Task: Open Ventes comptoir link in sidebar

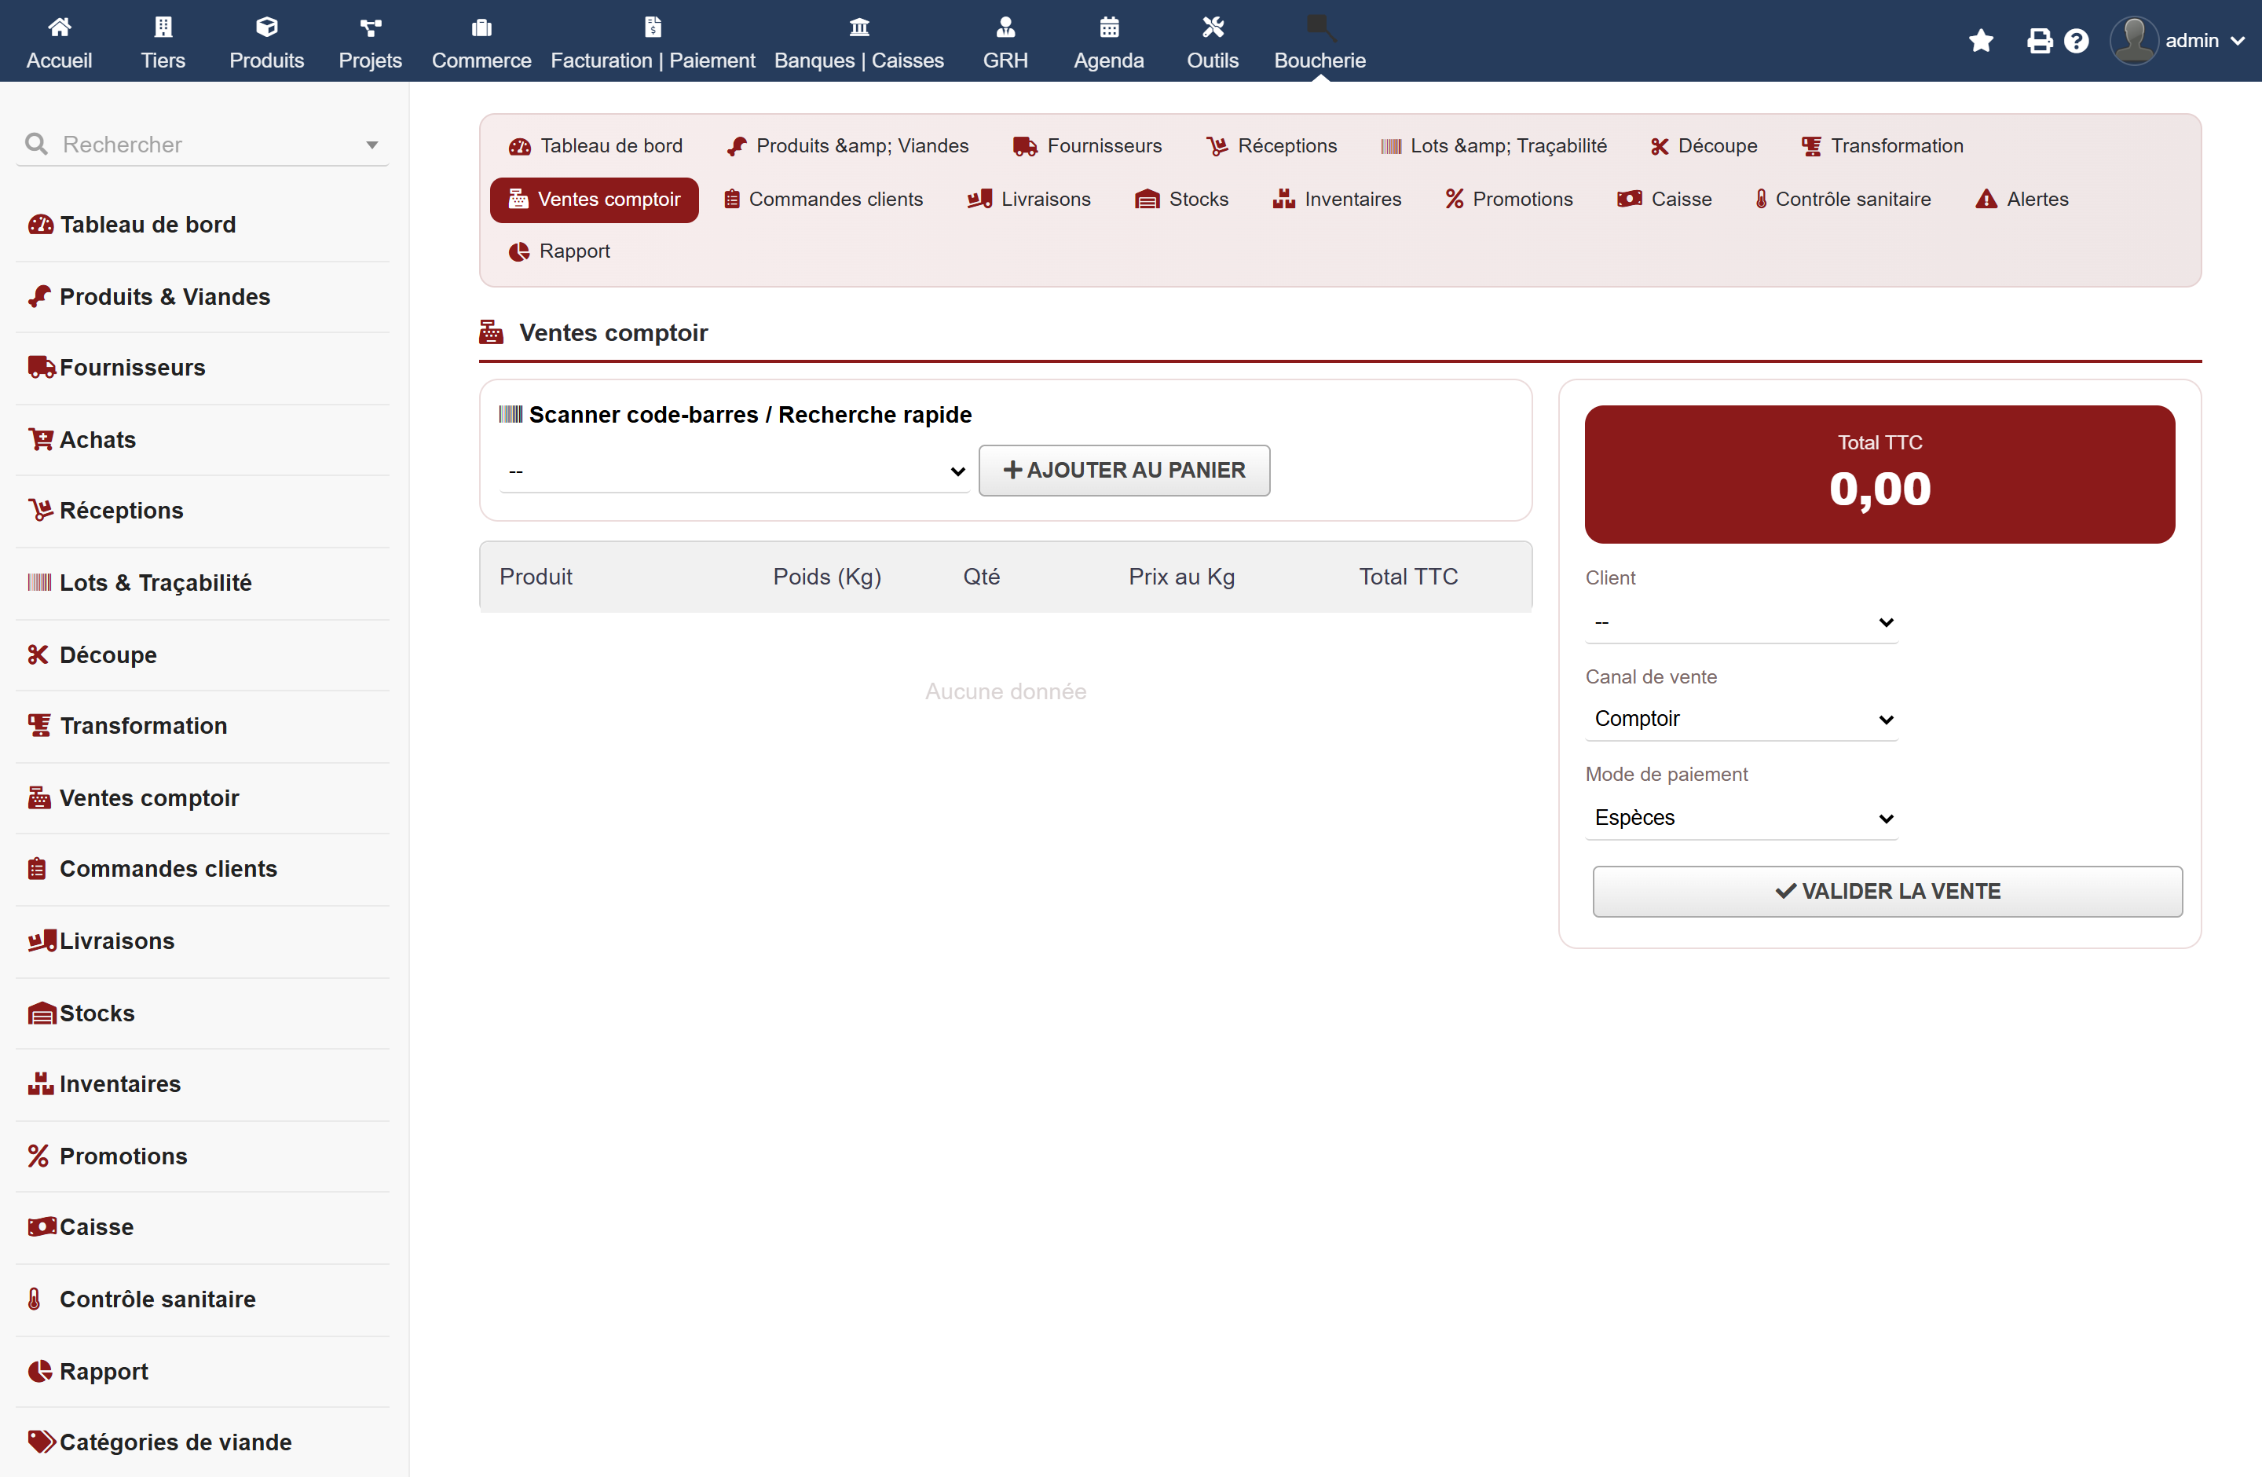Action: 149,797
